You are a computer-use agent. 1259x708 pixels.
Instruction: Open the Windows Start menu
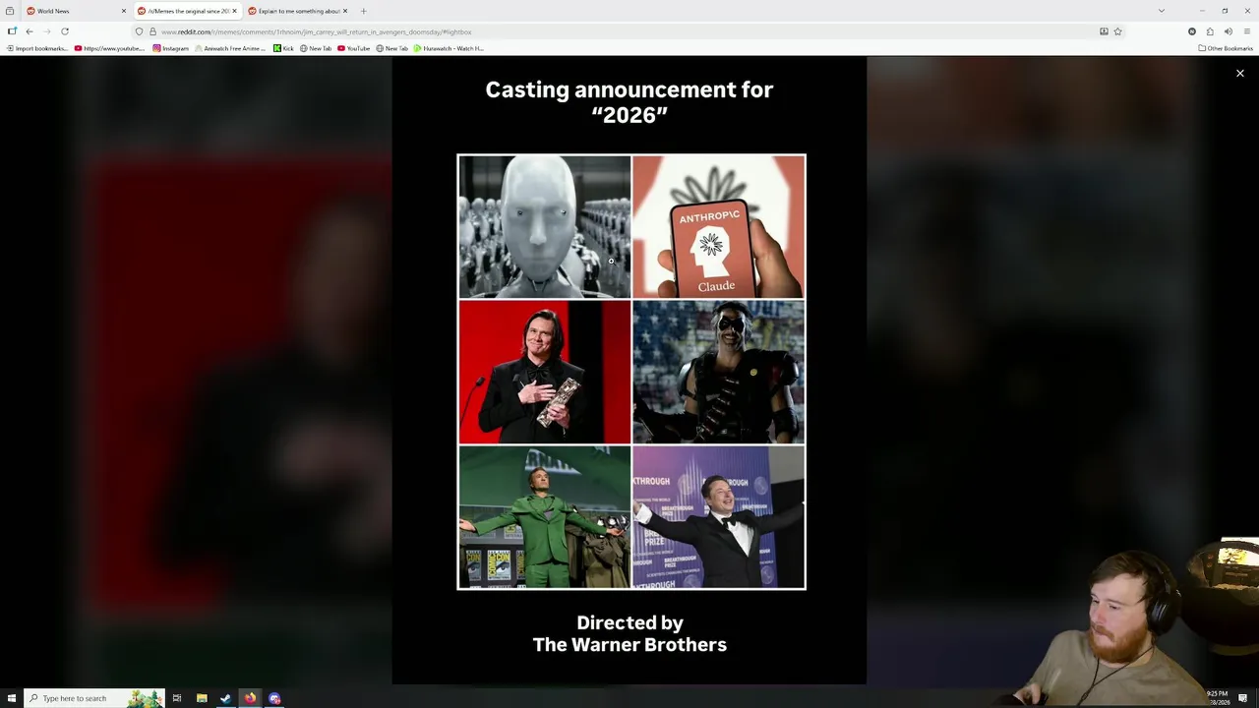tap(12, 698)
